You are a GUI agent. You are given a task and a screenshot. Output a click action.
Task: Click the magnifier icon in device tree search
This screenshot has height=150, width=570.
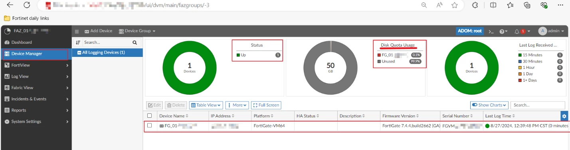[135, 42]
